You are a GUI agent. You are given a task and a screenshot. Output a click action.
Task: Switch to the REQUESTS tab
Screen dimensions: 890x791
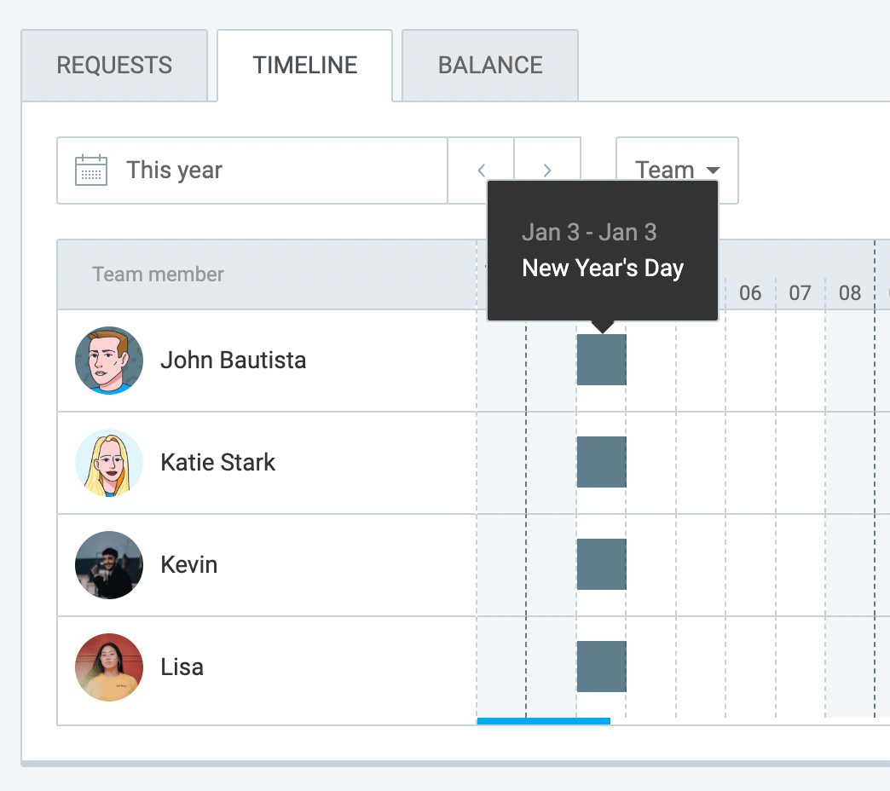[113, 65]
